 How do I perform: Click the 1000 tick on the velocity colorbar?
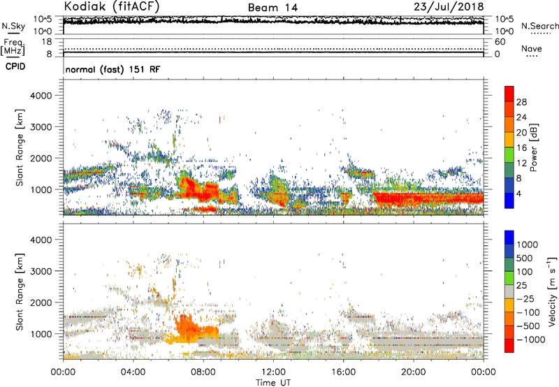(x=528, y=244)
